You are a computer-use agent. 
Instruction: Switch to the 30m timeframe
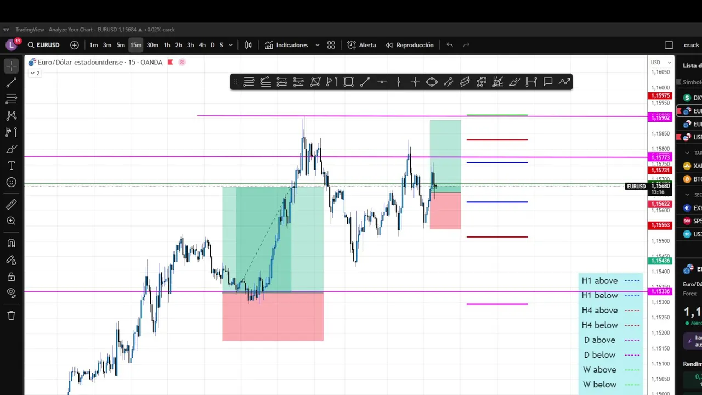(152, 45)
